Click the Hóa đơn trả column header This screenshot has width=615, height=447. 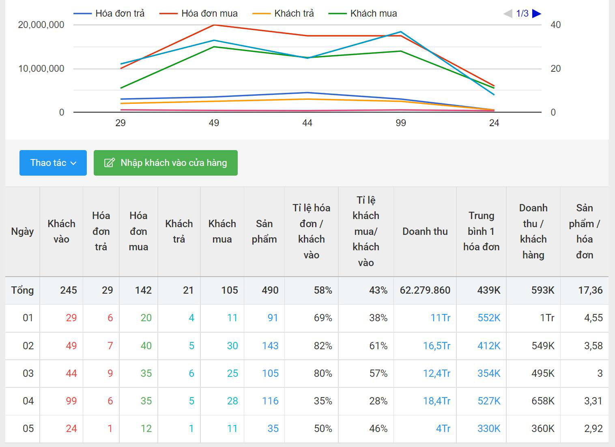tap(101, 232)
